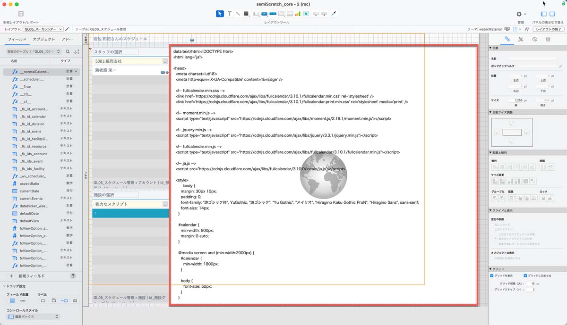Click the 強力なスクリプト dropdown field

[131, 204]
